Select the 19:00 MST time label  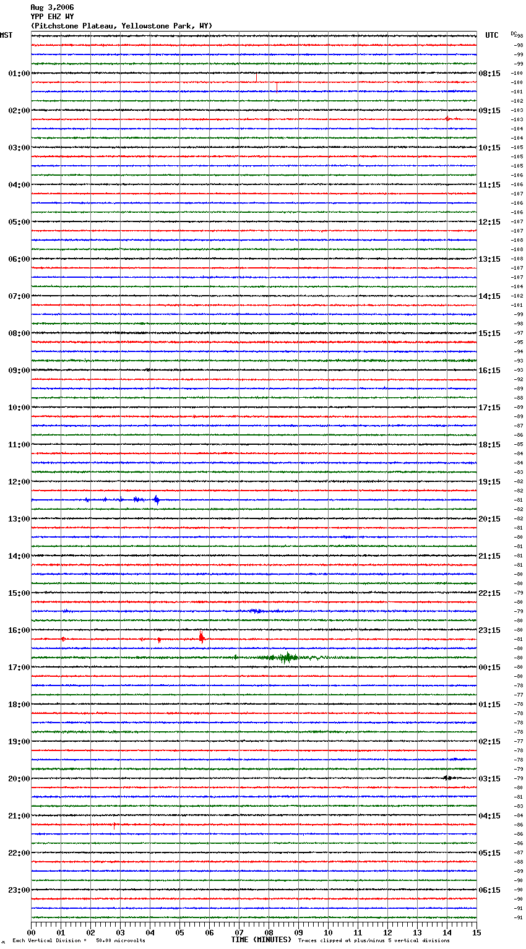coord(19,742)
